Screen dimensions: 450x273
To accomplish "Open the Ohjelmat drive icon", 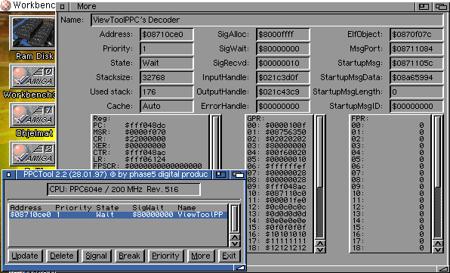I will click(x=32, y=115).
